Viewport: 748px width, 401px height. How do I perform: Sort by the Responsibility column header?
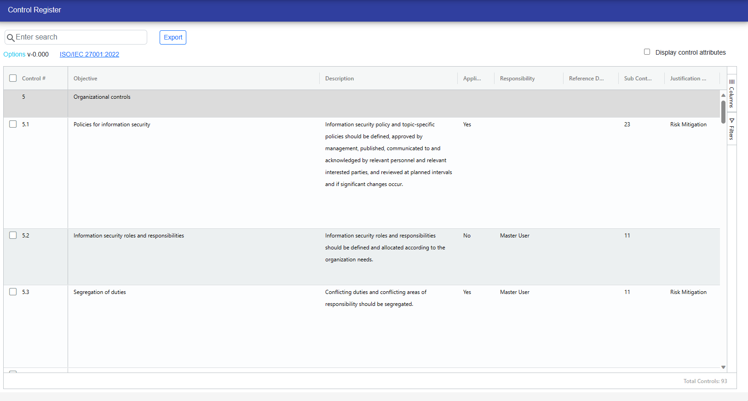517,79
